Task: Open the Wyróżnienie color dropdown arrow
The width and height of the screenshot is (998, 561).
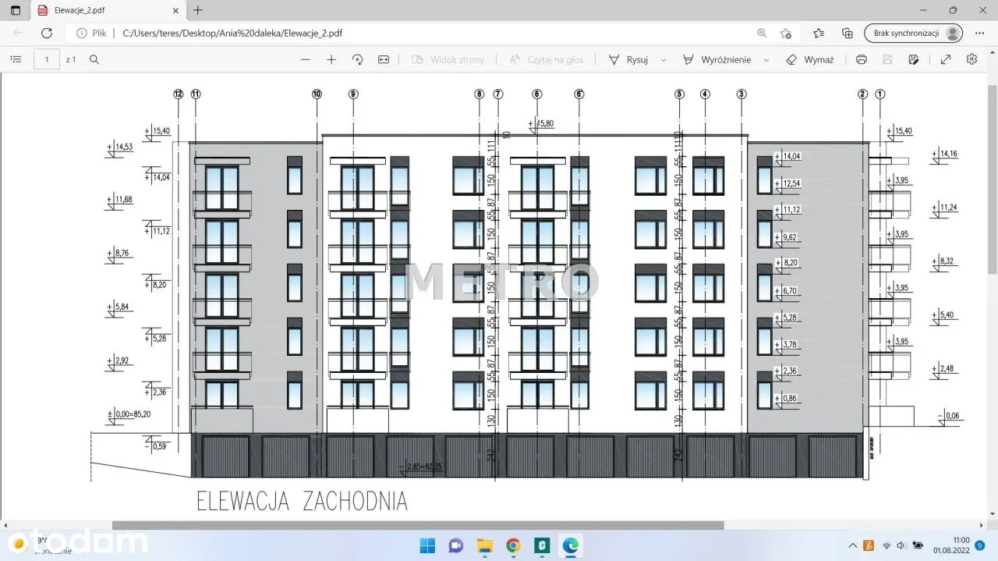Action: click(x=766, y=60)
